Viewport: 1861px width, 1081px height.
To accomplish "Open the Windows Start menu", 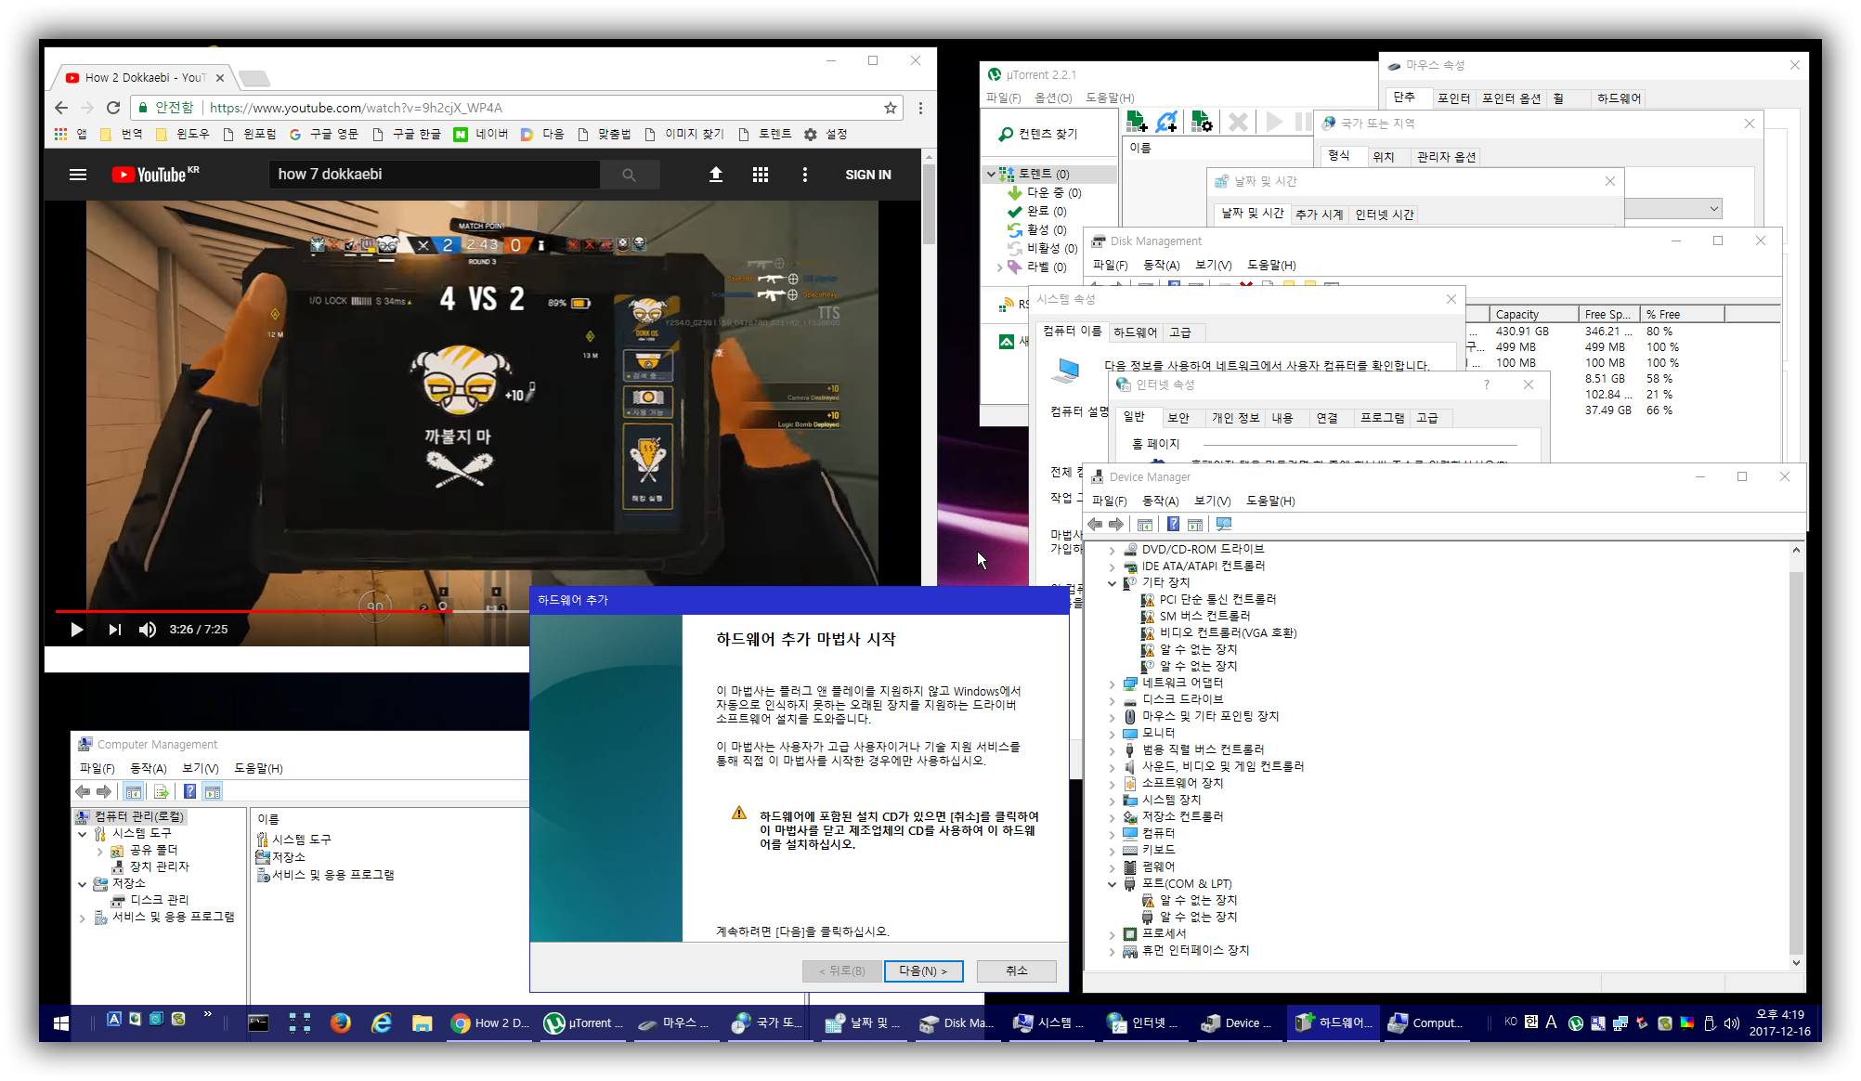I will point(61,1022).
